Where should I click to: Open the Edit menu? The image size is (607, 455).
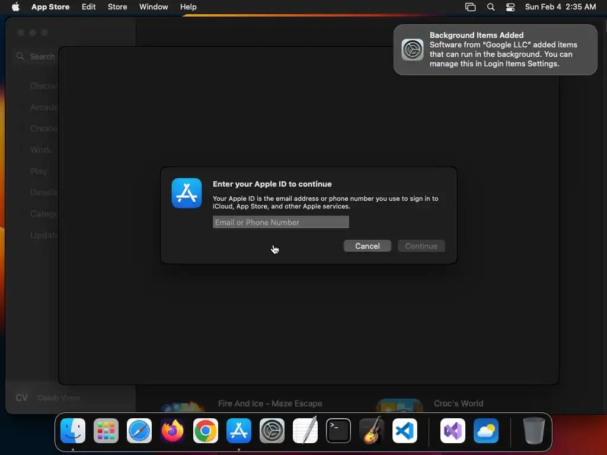tap(89, 7)
